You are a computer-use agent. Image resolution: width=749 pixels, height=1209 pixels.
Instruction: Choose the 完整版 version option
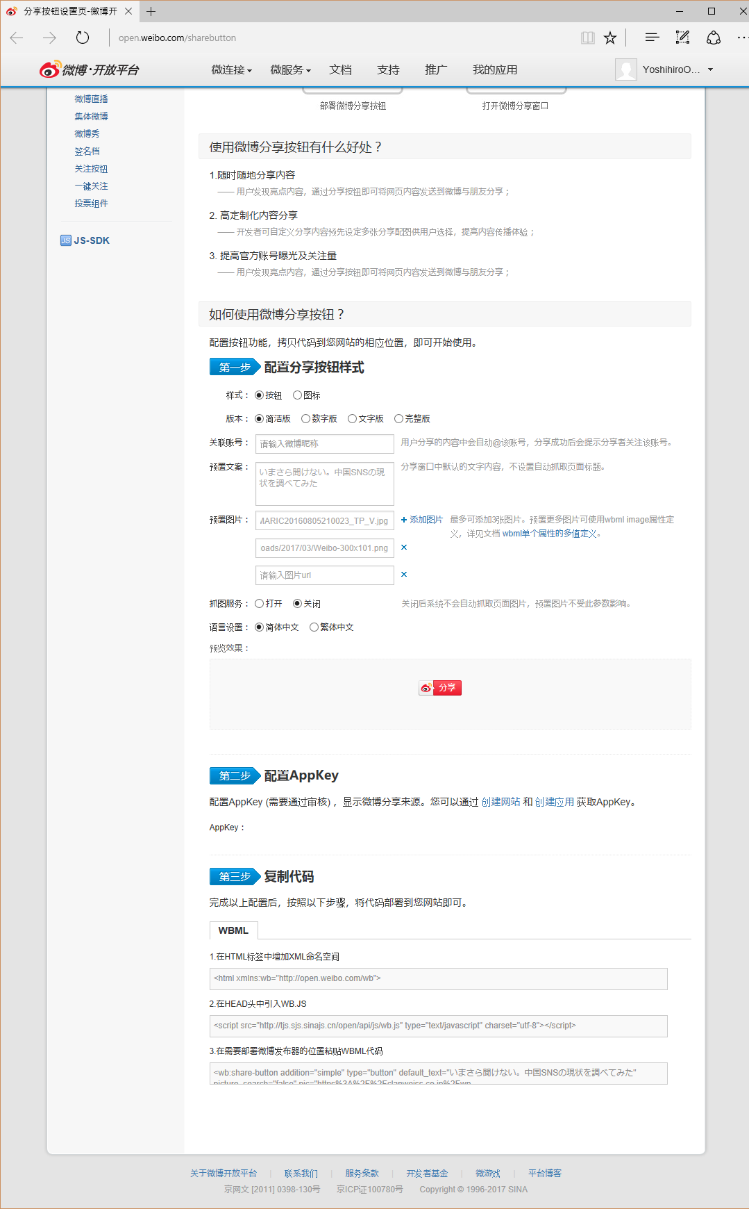coord(398,419)
